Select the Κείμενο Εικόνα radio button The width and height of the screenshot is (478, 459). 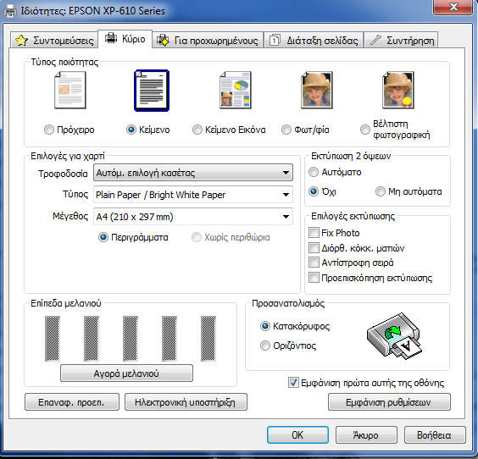pos(197,130)
